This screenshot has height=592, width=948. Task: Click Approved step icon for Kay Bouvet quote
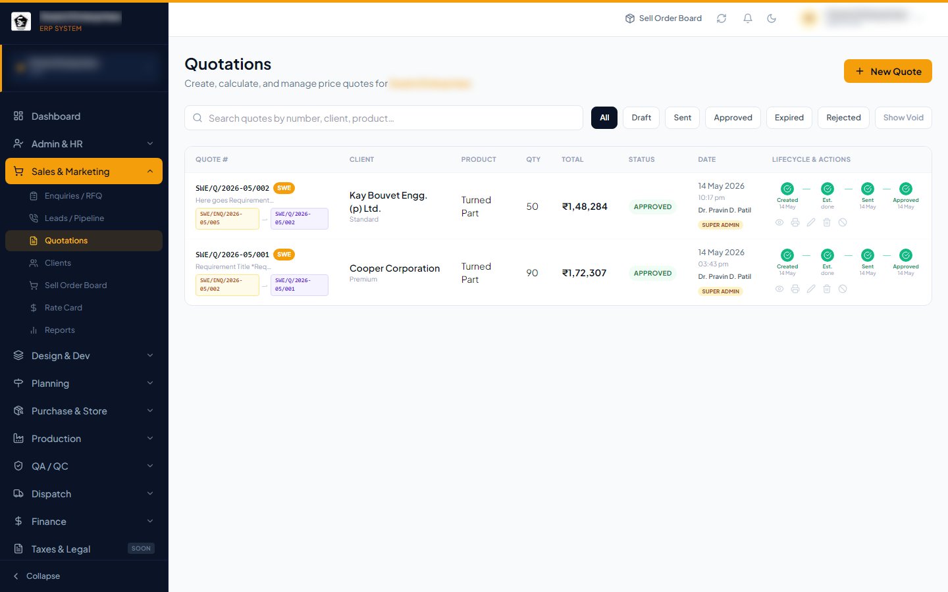click(906, 189)
